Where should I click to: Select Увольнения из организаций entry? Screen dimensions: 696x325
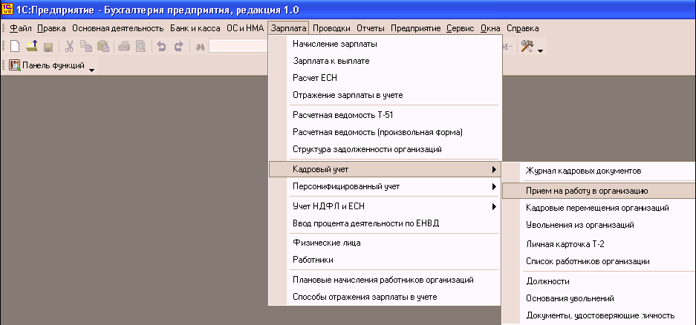point(580,224)
